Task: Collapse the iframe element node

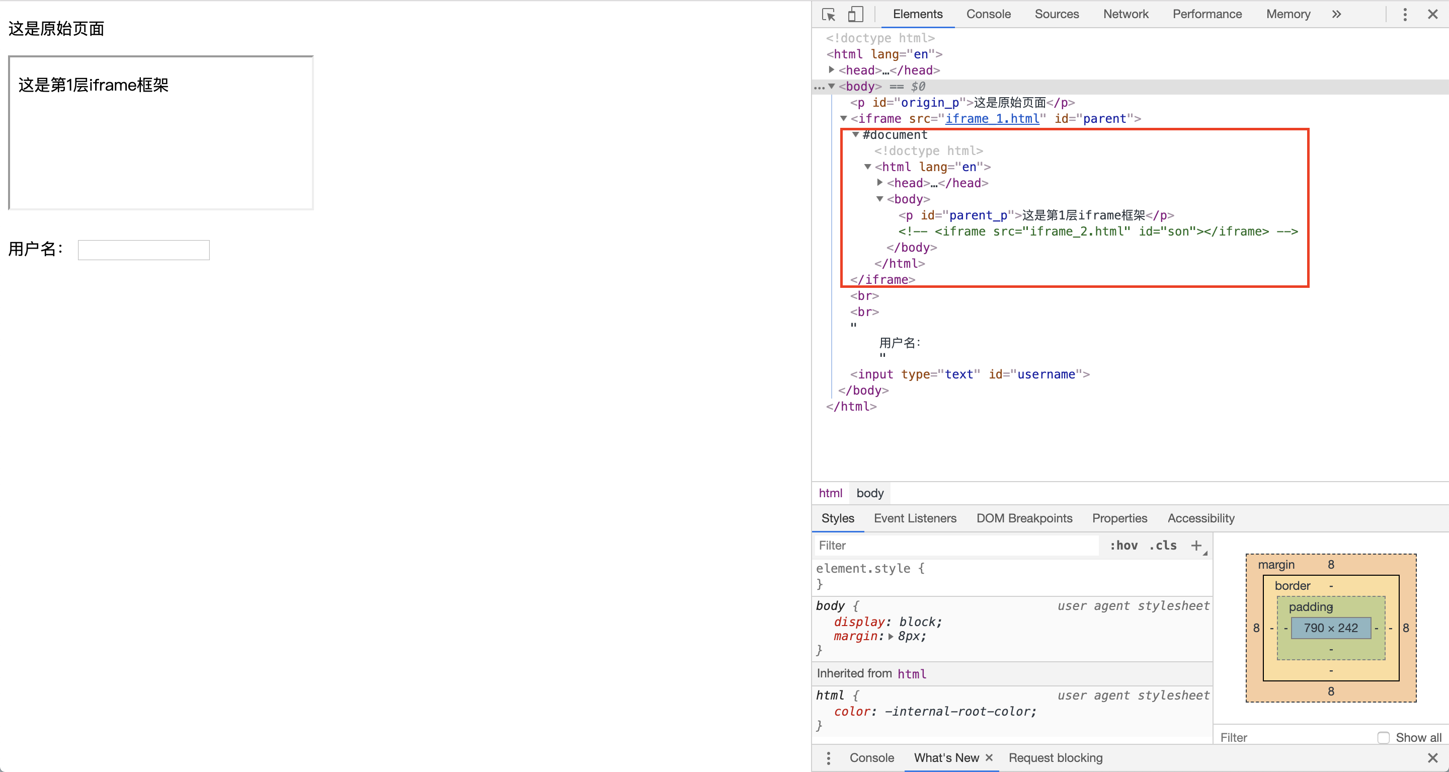Action: [x=844, y=119]
